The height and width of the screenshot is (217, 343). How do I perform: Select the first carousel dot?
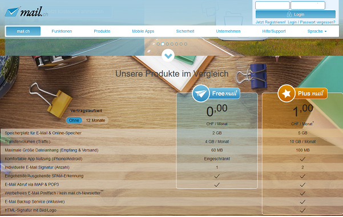point(158,44)
